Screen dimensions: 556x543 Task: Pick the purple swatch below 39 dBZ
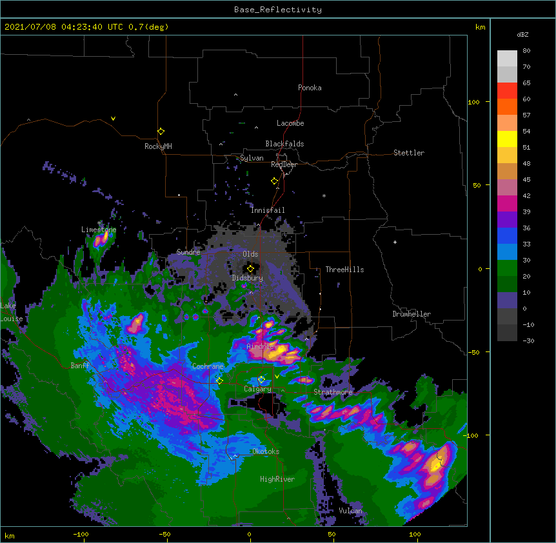click(x=507, y=220)
